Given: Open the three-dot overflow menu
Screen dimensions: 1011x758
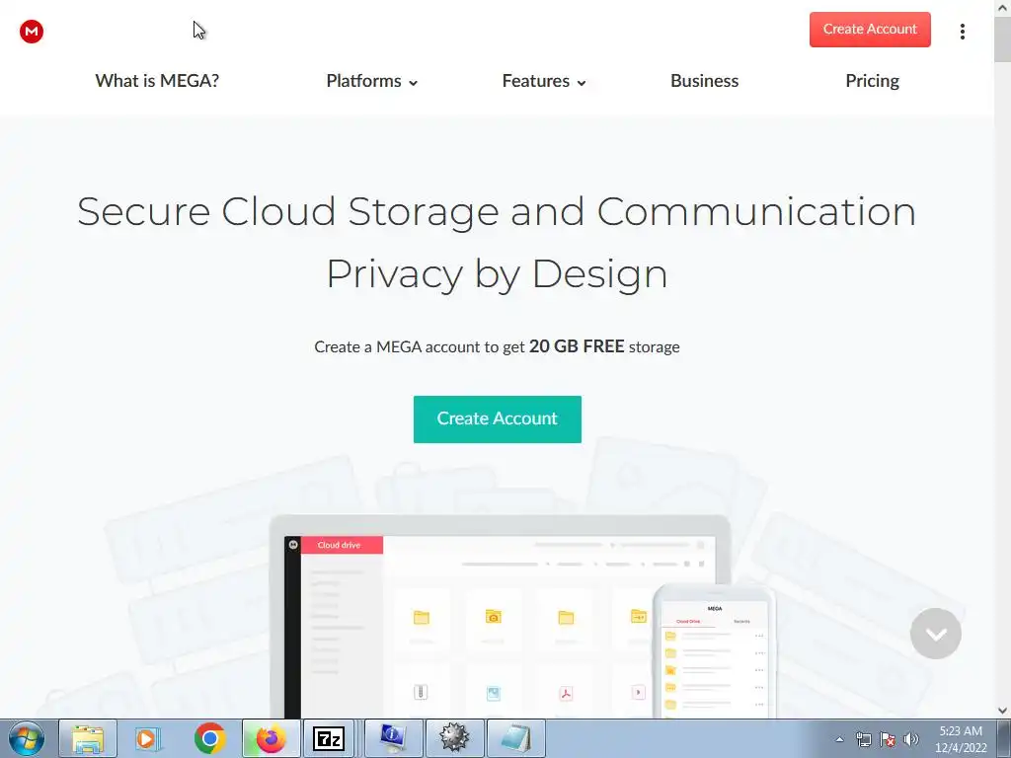Looking at the screenshot, I should 962,31.
